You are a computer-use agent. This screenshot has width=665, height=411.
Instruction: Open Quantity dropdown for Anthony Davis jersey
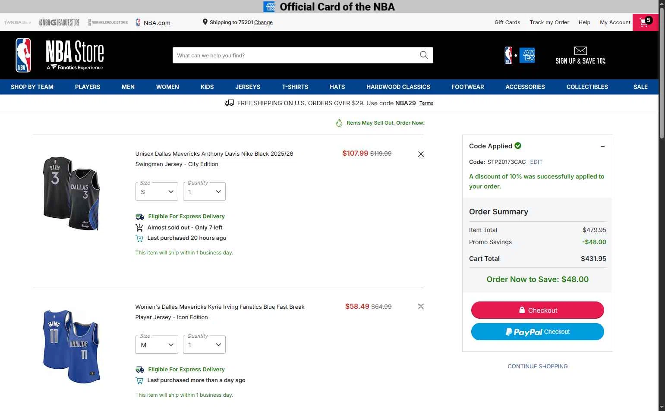click(204, 191)
